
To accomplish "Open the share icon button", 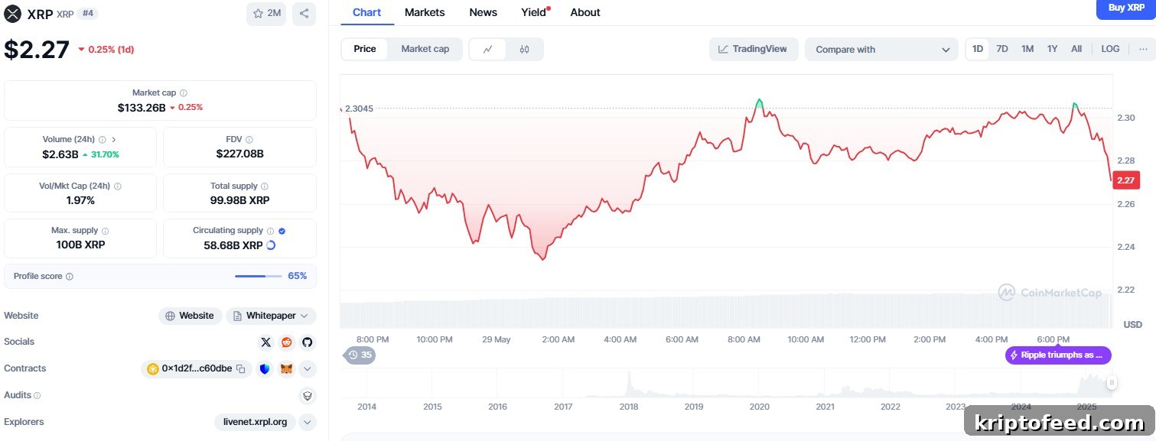I will coord(304,13).
